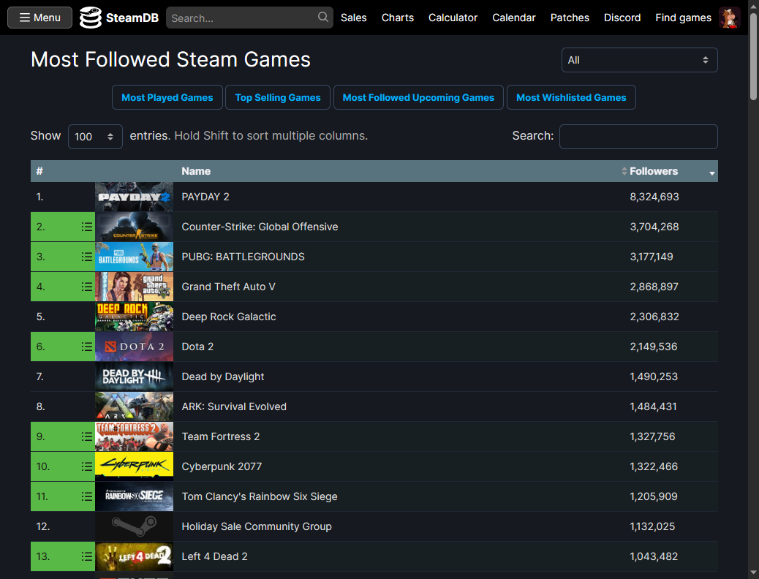Image resolution: width=759 pixels, height=579 pixels.
Task: Click Dota 2 followers count 2,149,536
Action: click(654, 347)
